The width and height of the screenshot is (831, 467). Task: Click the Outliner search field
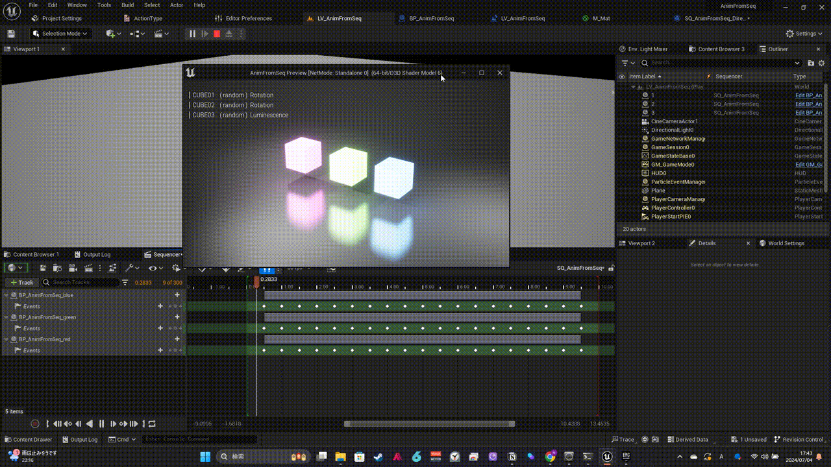tap(721, 63)
